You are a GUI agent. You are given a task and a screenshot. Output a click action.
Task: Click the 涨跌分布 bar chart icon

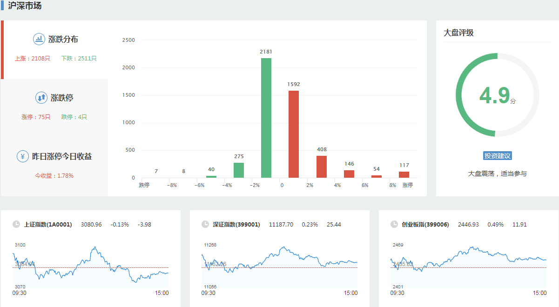coord(39,40)
